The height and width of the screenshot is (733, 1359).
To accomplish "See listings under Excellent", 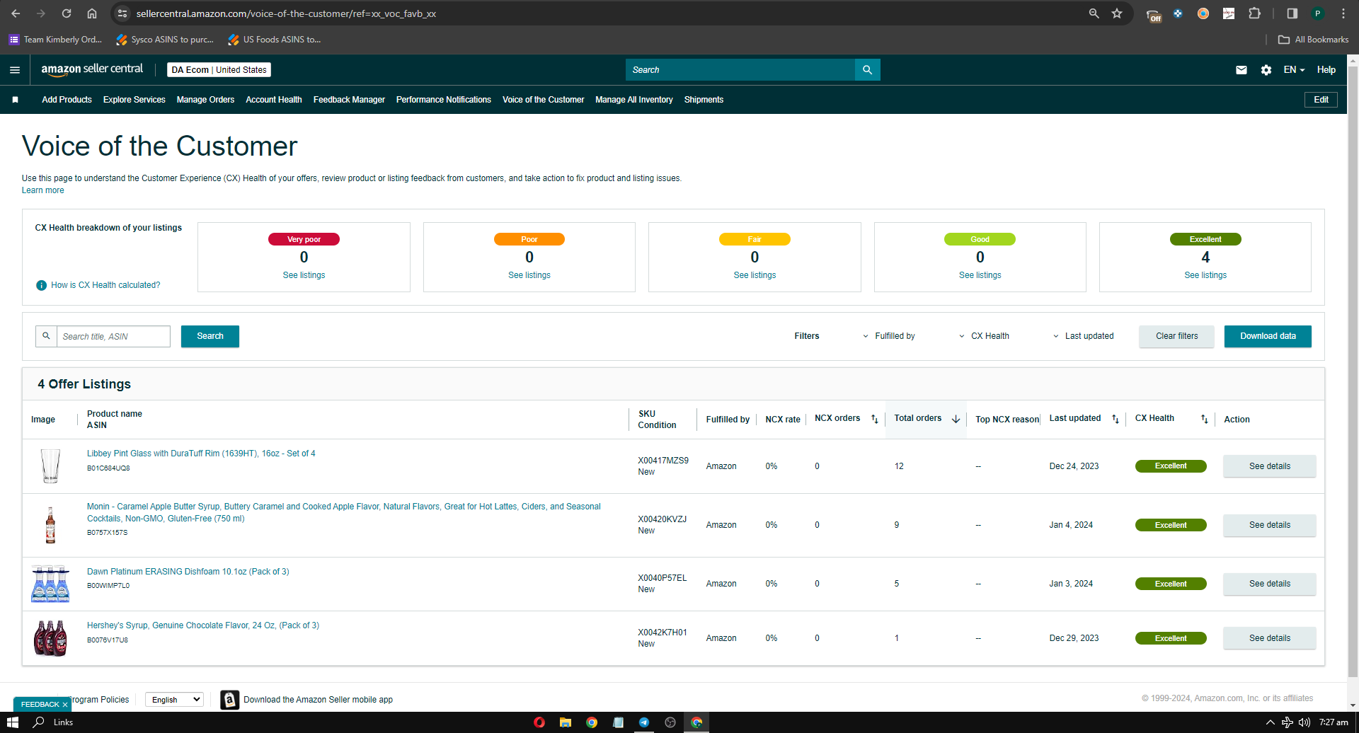I will pos(1205,275).
